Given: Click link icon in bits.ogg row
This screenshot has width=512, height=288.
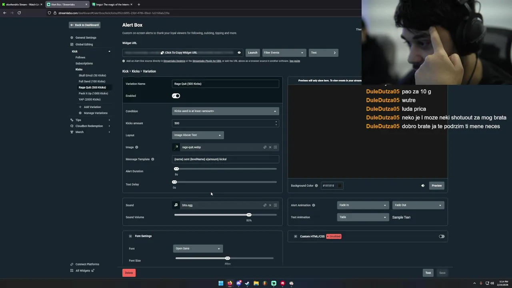Looking at the screenshot, I should tap(265, 205).
